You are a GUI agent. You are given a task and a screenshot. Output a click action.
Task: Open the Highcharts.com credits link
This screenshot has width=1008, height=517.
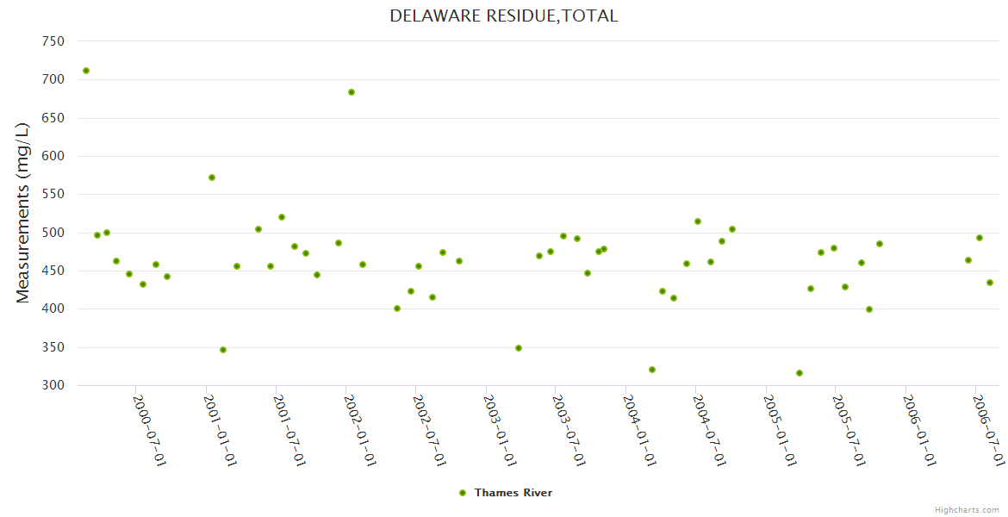(x=967, y=510)
